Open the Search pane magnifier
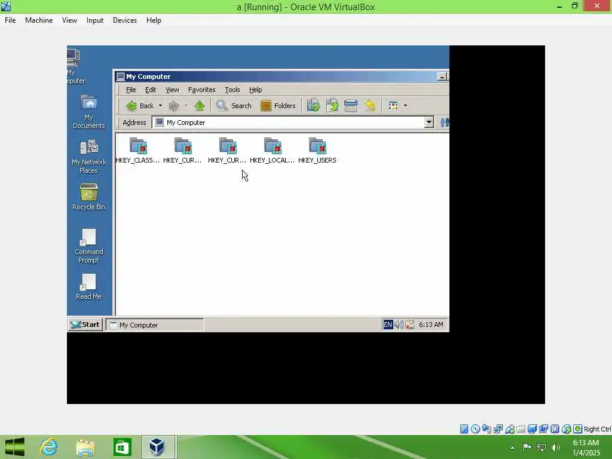Screen dimensions: 612x459 tap(234, 106)
